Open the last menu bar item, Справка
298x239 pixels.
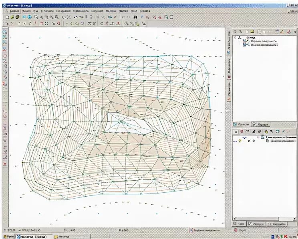point(145,11)
